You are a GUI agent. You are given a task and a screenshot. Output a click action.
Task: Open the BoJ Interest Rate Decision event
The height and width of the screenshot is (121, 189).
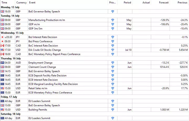(x=43, y=37)
